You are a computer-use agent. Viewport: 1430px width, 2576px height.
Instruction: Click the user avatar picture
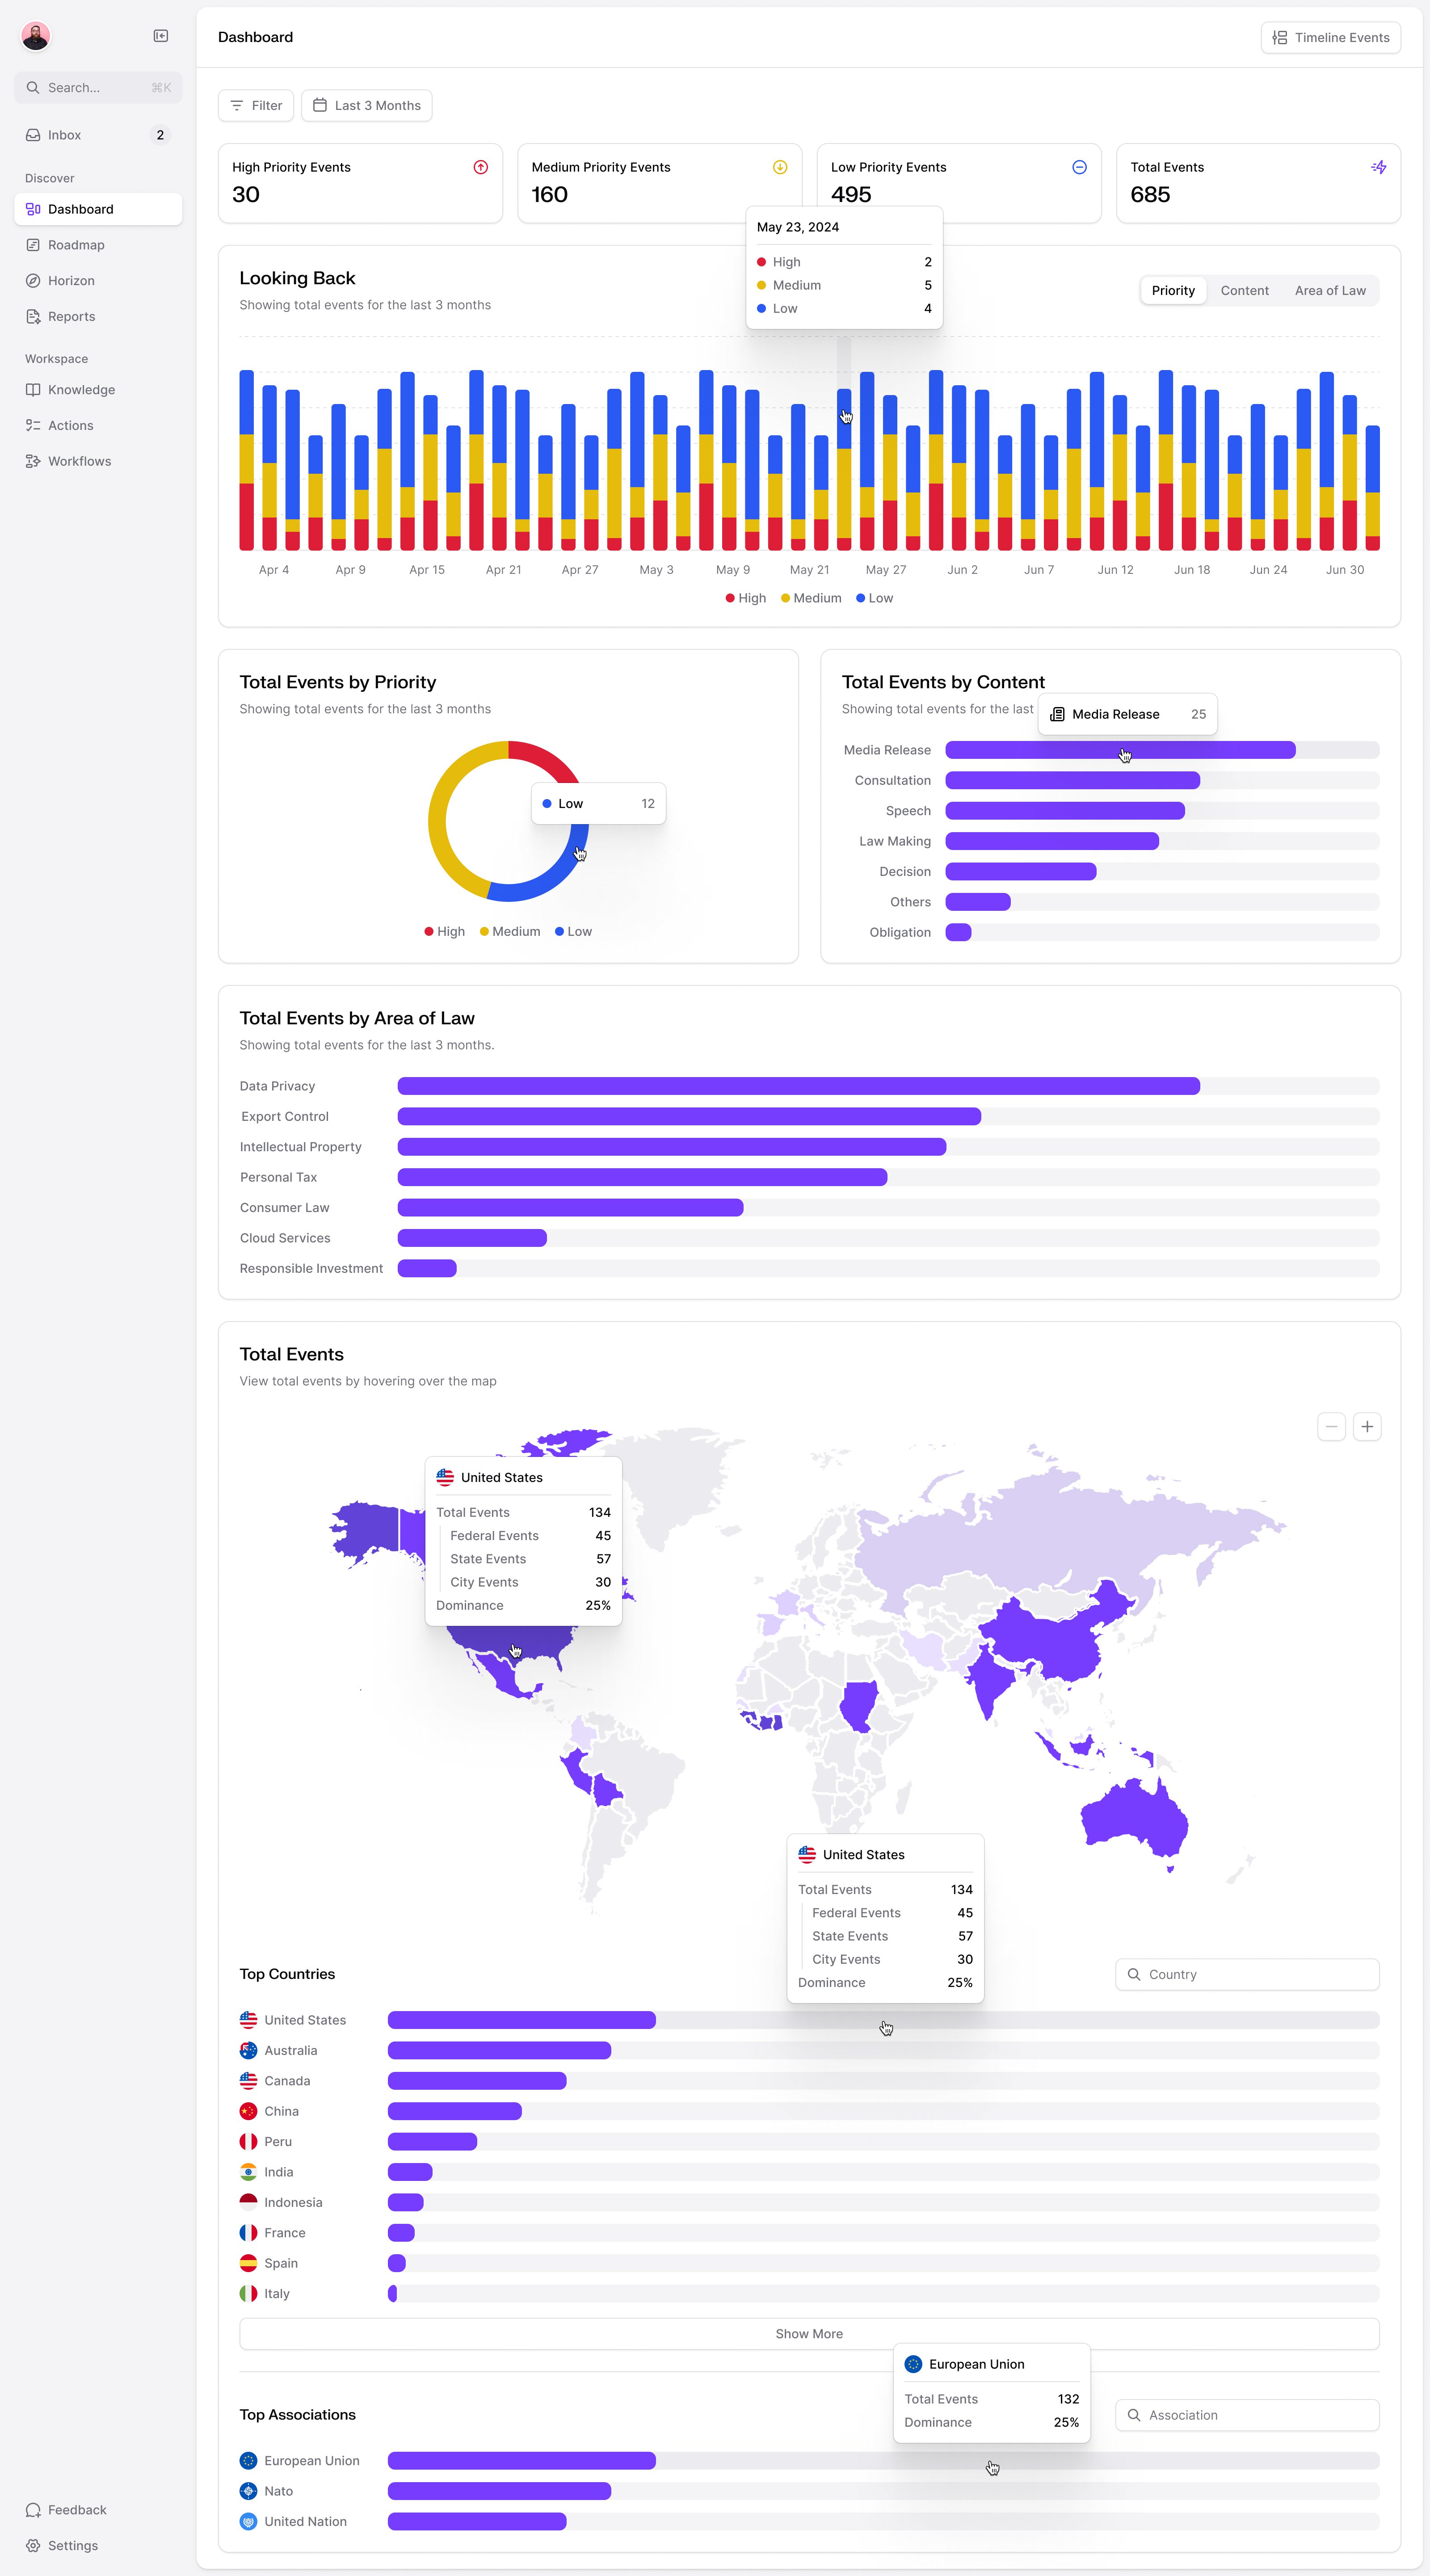coord(36,37)
